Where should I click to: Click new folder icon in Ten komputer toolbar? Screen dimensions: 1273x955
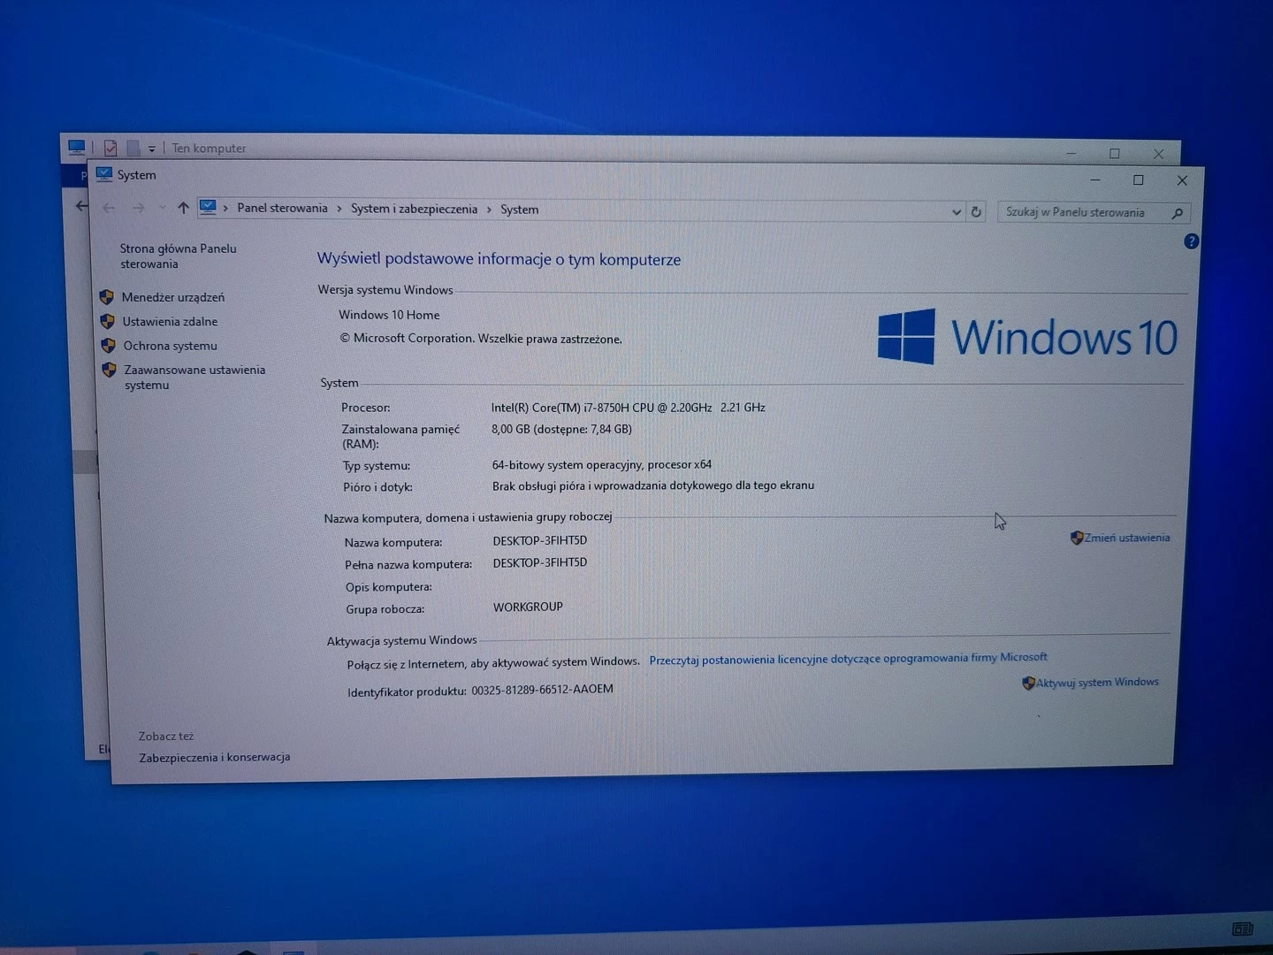click(x=133, y=148)
